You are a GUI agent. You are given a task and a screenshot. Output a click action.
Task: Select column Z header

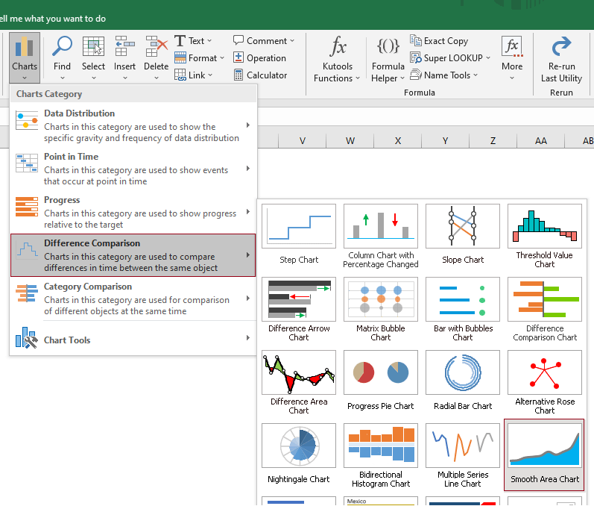tap(493, 141)
